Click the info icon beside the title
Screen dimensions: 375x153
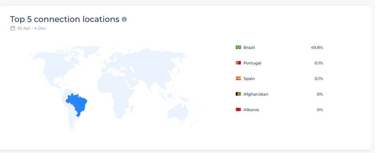tap(124, 19)
